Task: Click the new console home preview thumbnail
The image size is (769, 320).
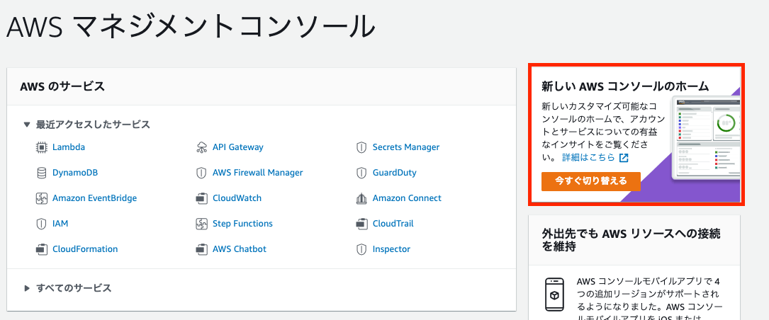Action: coord(705,138)
